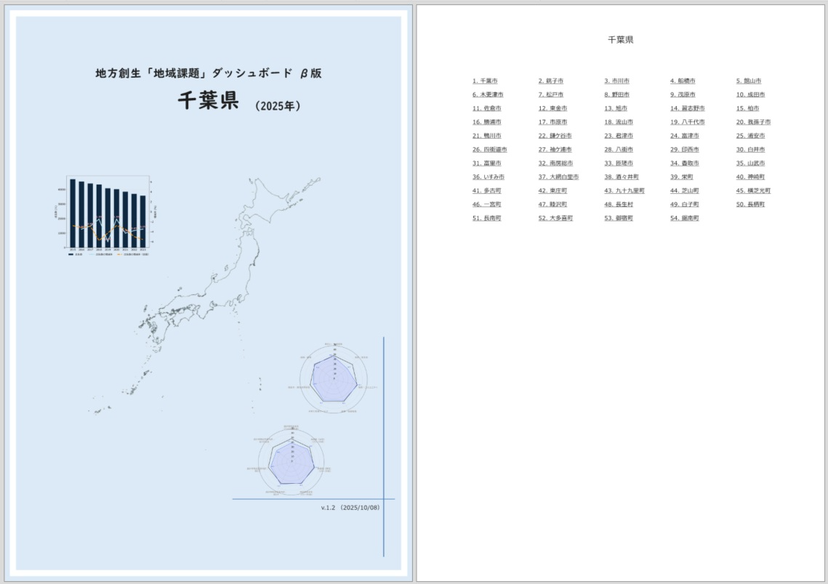The image size is (828, 584).
Task: Select 松戸市 from the city list
Action: [x=552, y=94]
